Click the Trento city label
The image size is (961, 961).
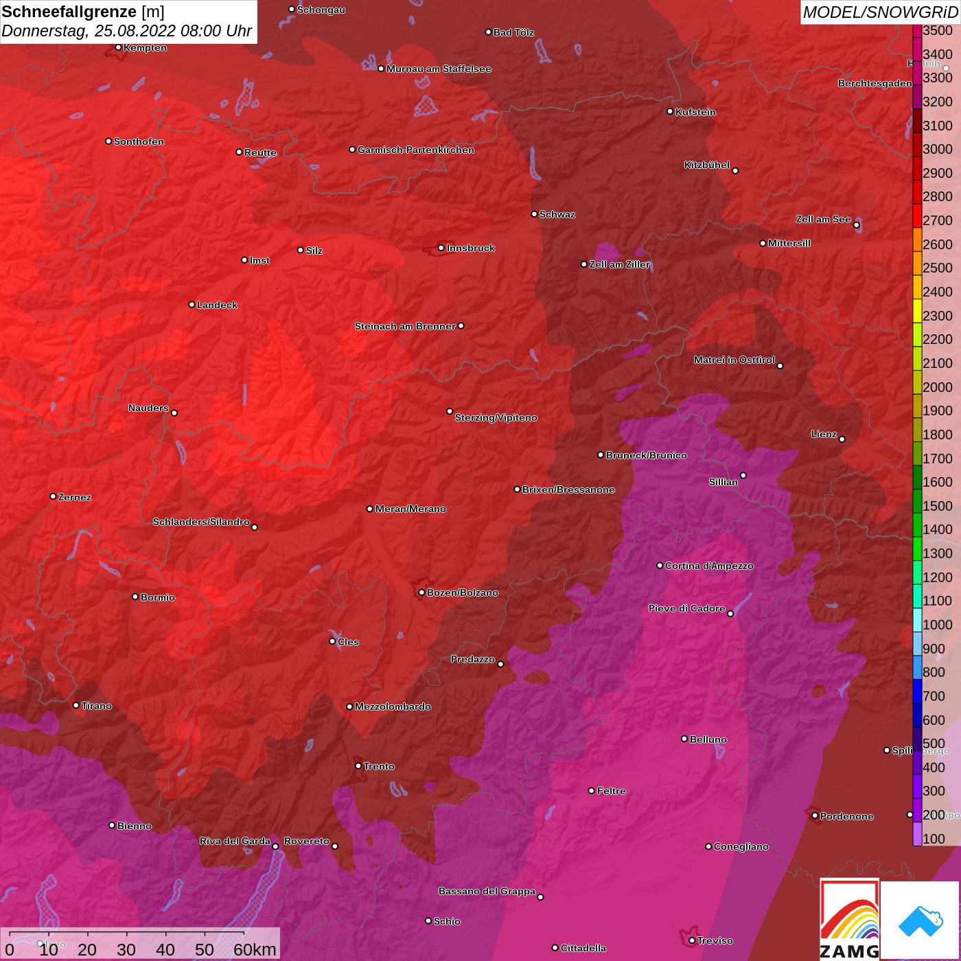(379, 766)
